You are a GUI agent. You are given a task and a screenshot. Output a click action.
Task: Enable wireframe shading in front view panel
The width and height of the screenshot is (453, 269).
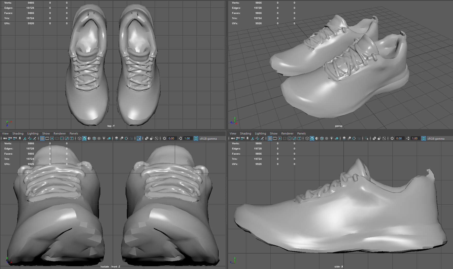coord(79,139)
